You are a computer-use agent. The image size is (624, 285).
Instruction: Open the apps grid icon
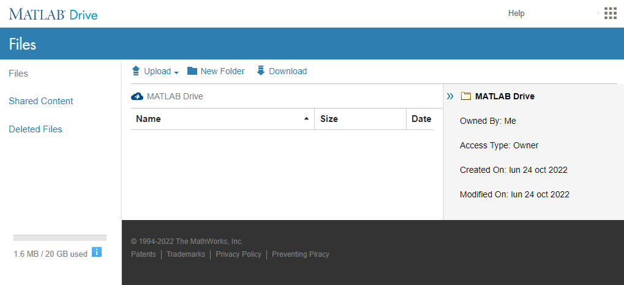(610, 13)
